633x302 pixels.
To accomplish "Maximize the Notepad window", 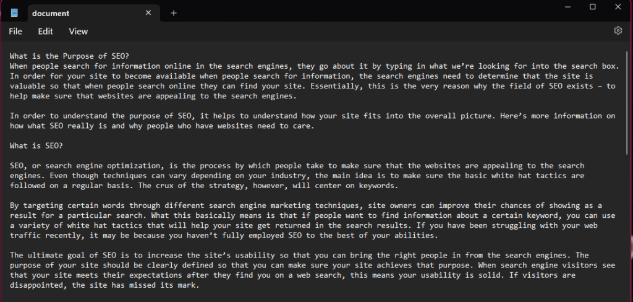I will tap(593, 7).
